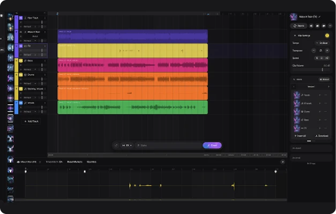
Task: Collapse the Clip Settings section
Action: click(295, 35)
